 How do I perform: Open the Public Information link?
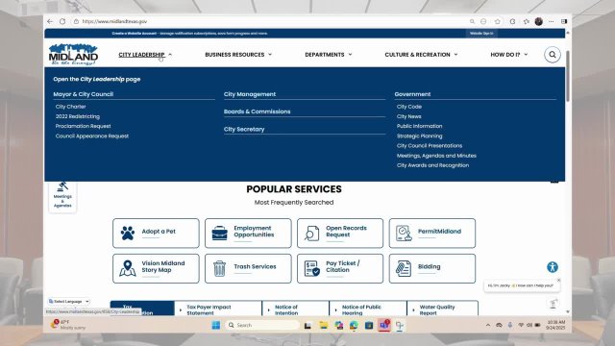(x=419, y=126)
